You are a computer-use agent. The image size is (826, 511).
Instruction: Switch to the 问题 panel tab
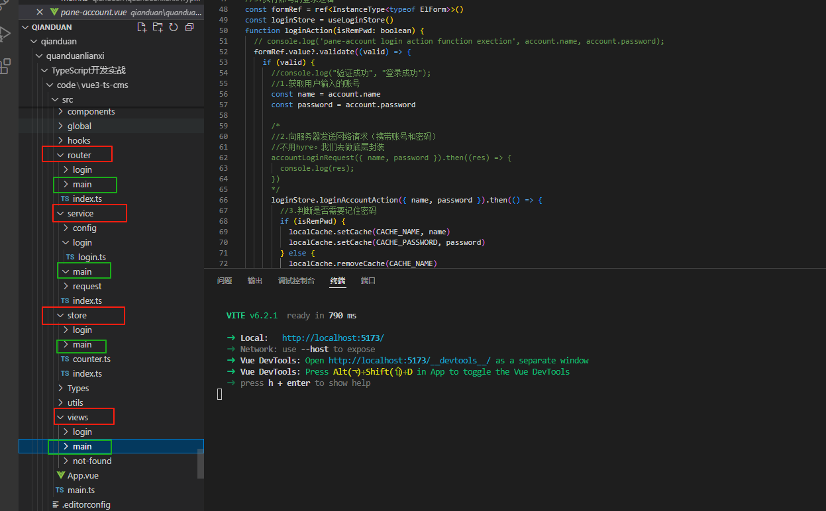(x=225, y=281)
